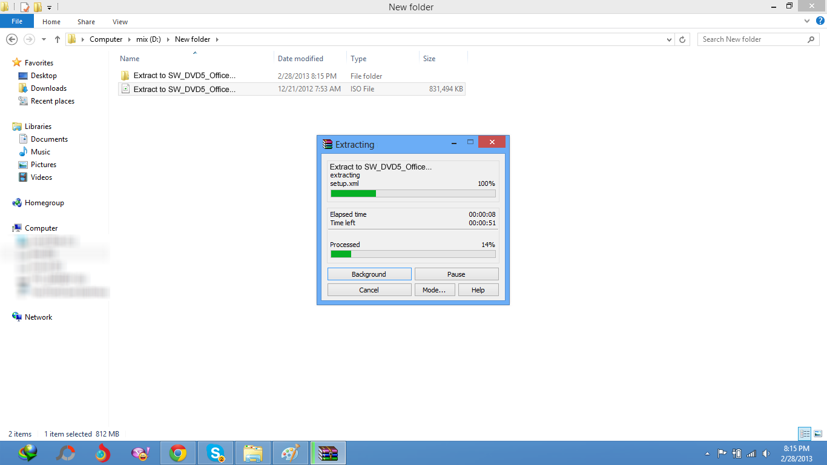Click the up-directory arrow icon
The height and width of the screenshot is (465, 827).
tap(58, 39)
